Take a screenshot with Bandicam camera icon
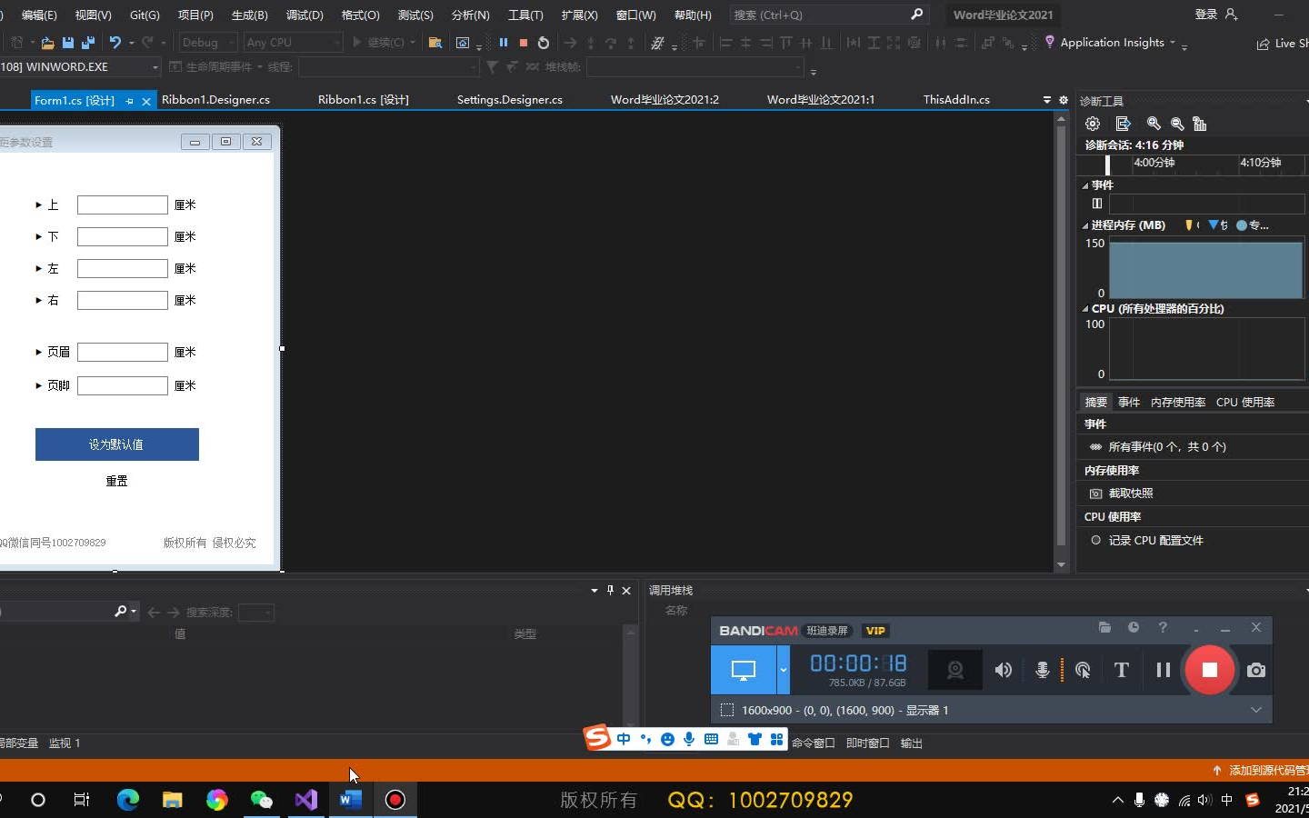This screenshot has height=818, width=1309. (x=1255, y=670)
